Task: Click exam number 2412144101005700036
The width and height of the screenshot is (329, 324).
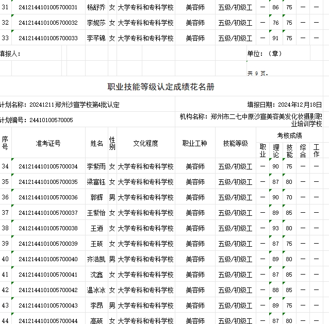Action: tap(48, 197)
